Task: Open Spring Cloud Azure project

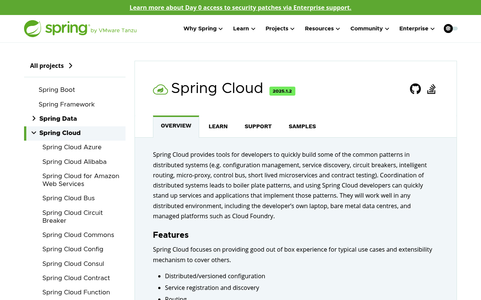Action: [72, 147]
